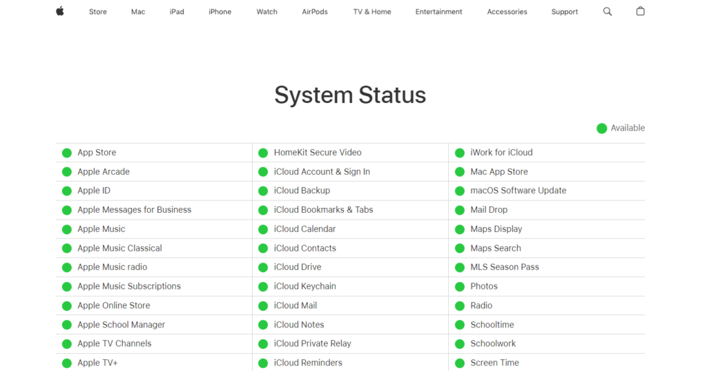This screenshot has height=371, width=707.
Task: Click green dot beside iWork for iCloud
Action: (x=459, y=153)
